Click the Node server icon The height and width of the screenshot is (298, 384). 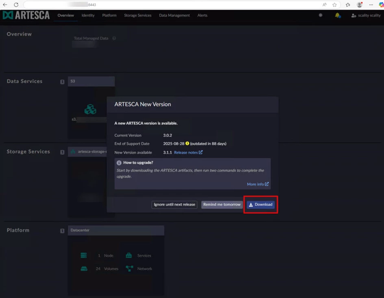coord(84,255)
